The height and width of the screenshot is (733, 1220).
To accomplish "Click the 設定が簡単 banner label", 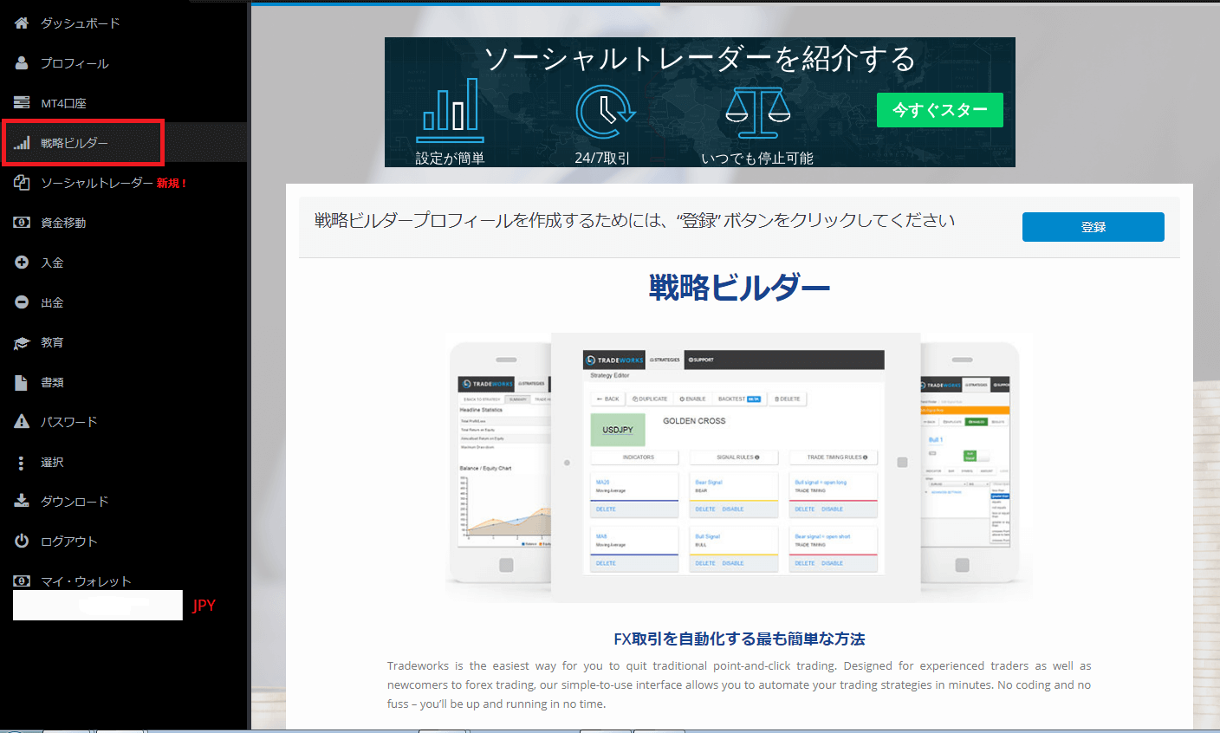I will [450, 159].
